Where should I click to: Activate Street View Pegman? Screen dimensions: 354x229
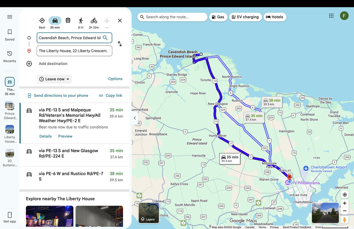(345, 220)
